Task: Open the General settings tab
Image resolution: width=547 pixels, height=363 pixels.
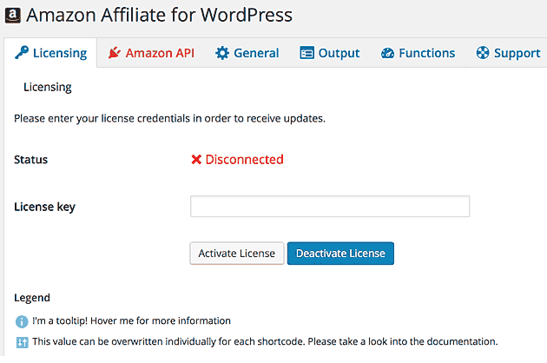Action: coord(247,53)
